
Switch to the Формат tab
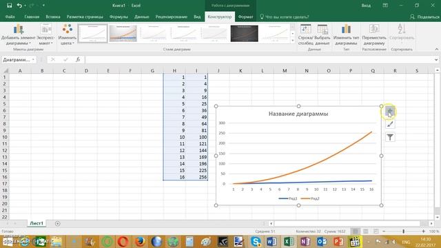[x=245, y=17]
